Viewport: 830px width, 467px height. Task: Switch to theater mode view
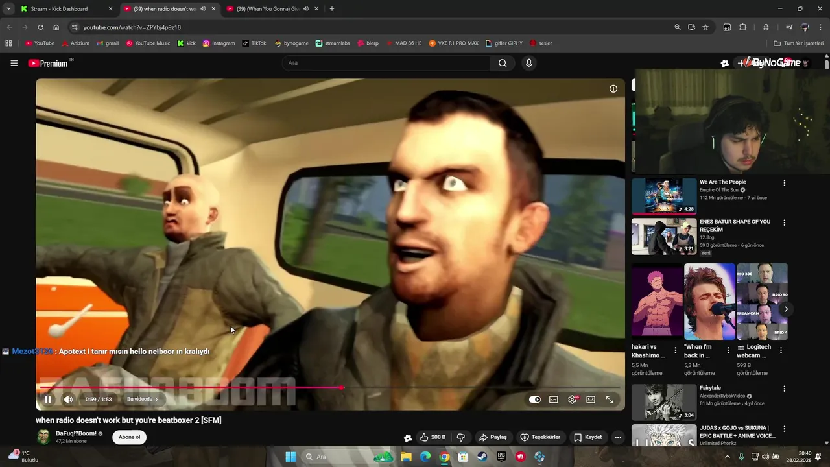(591, 400)
